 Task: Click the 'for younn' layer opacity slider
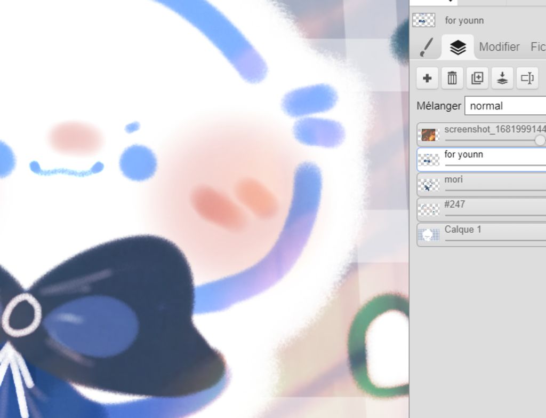click(x=495, y=165)
